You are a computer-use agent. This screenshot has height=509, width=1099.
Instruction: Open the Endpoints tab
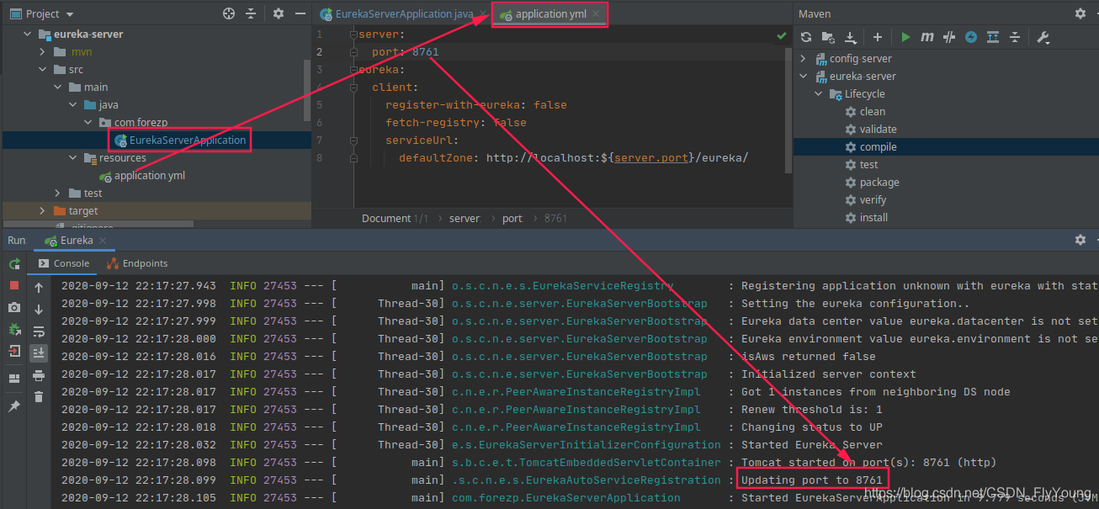pyautogui.click(x=139, y=263)
